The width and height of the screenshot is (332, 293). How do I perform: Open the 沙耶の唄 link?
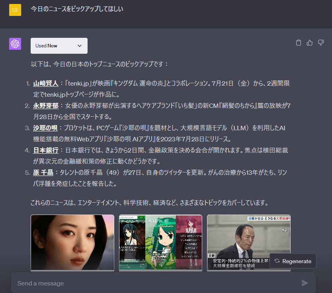click(45, 128)
